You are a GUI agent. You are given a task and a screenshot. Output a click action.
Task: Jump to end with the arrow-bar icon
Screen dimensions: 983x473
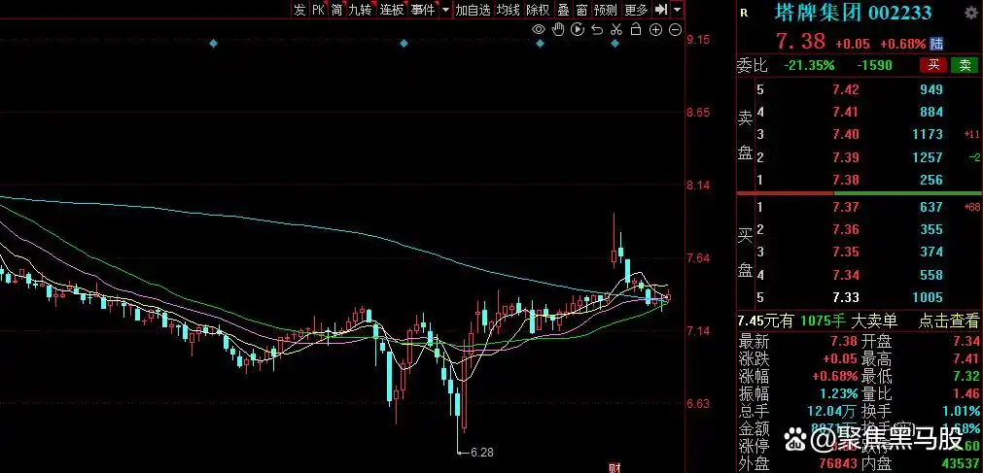(x=661, y=10)
